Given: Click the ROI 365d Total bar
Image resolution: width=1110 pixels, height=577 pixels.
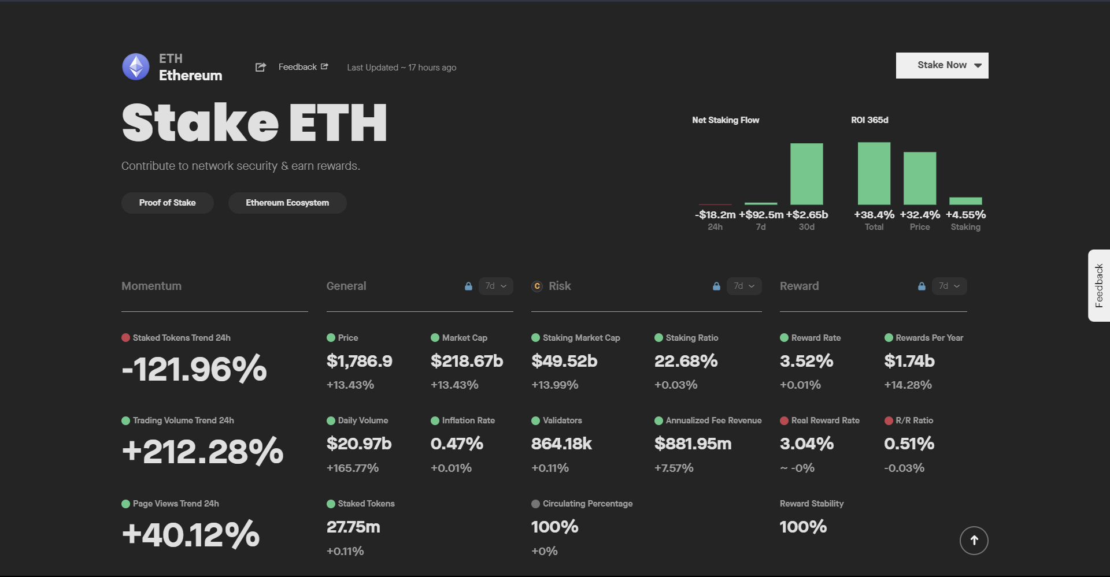Looking at the screenshot, I should point(874,173).
